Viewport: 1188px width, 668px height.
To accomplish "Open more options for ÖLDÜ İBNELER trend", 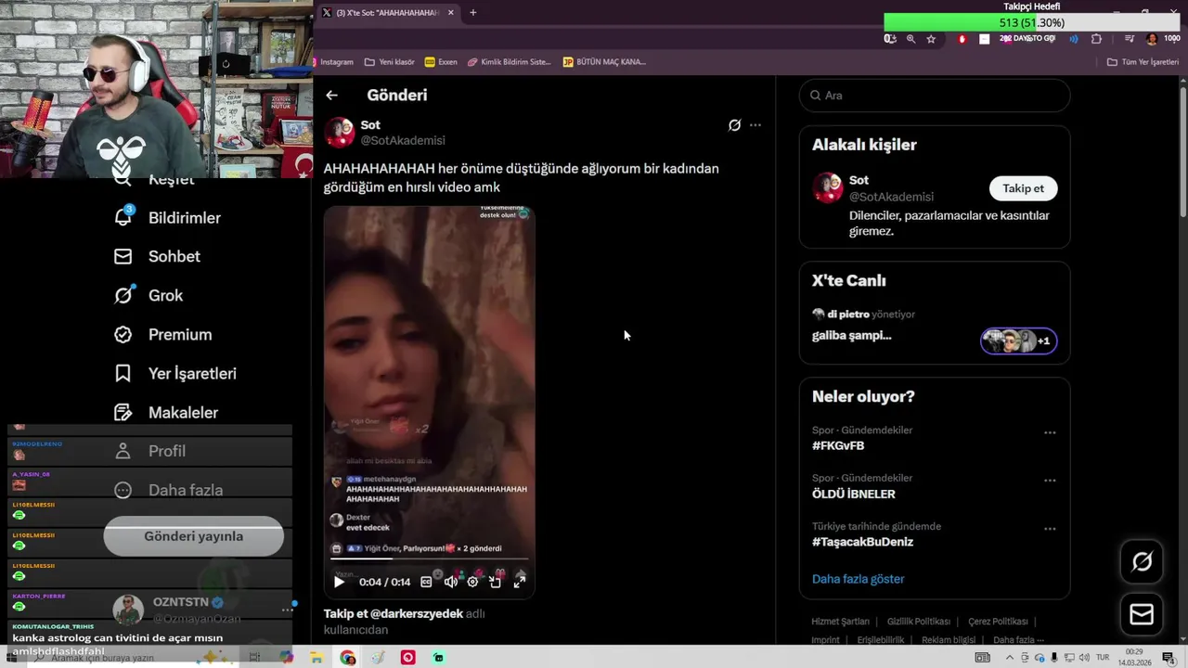I will (1050, 481).
